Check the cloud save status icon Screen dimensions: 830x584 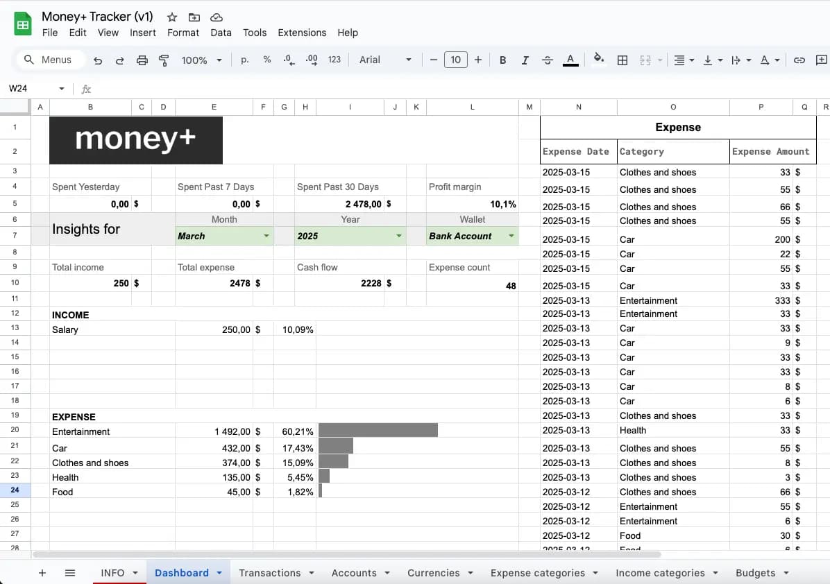pos(216,17)
